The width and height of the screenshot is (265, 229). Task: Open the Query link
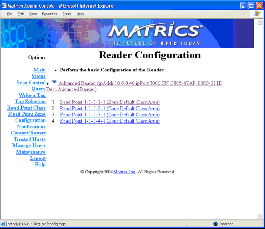coord(39,89)
